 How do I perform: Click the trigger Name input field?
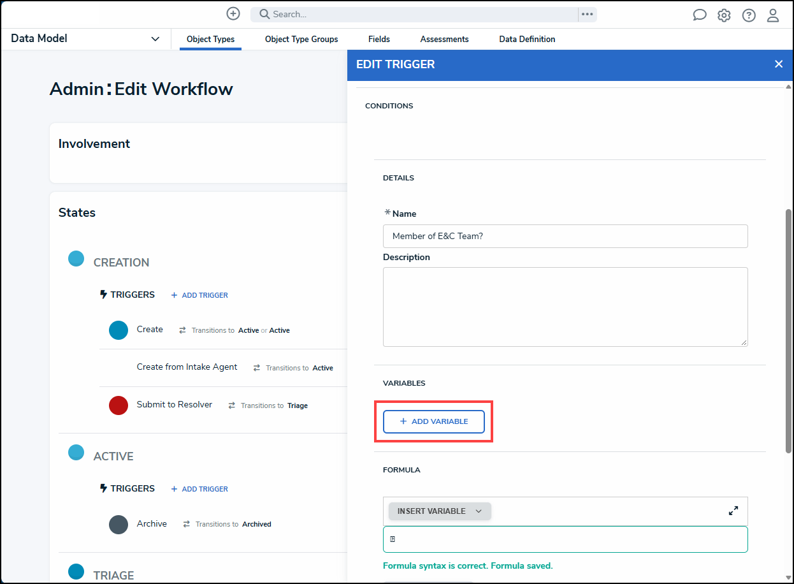[x=565, y=236]
